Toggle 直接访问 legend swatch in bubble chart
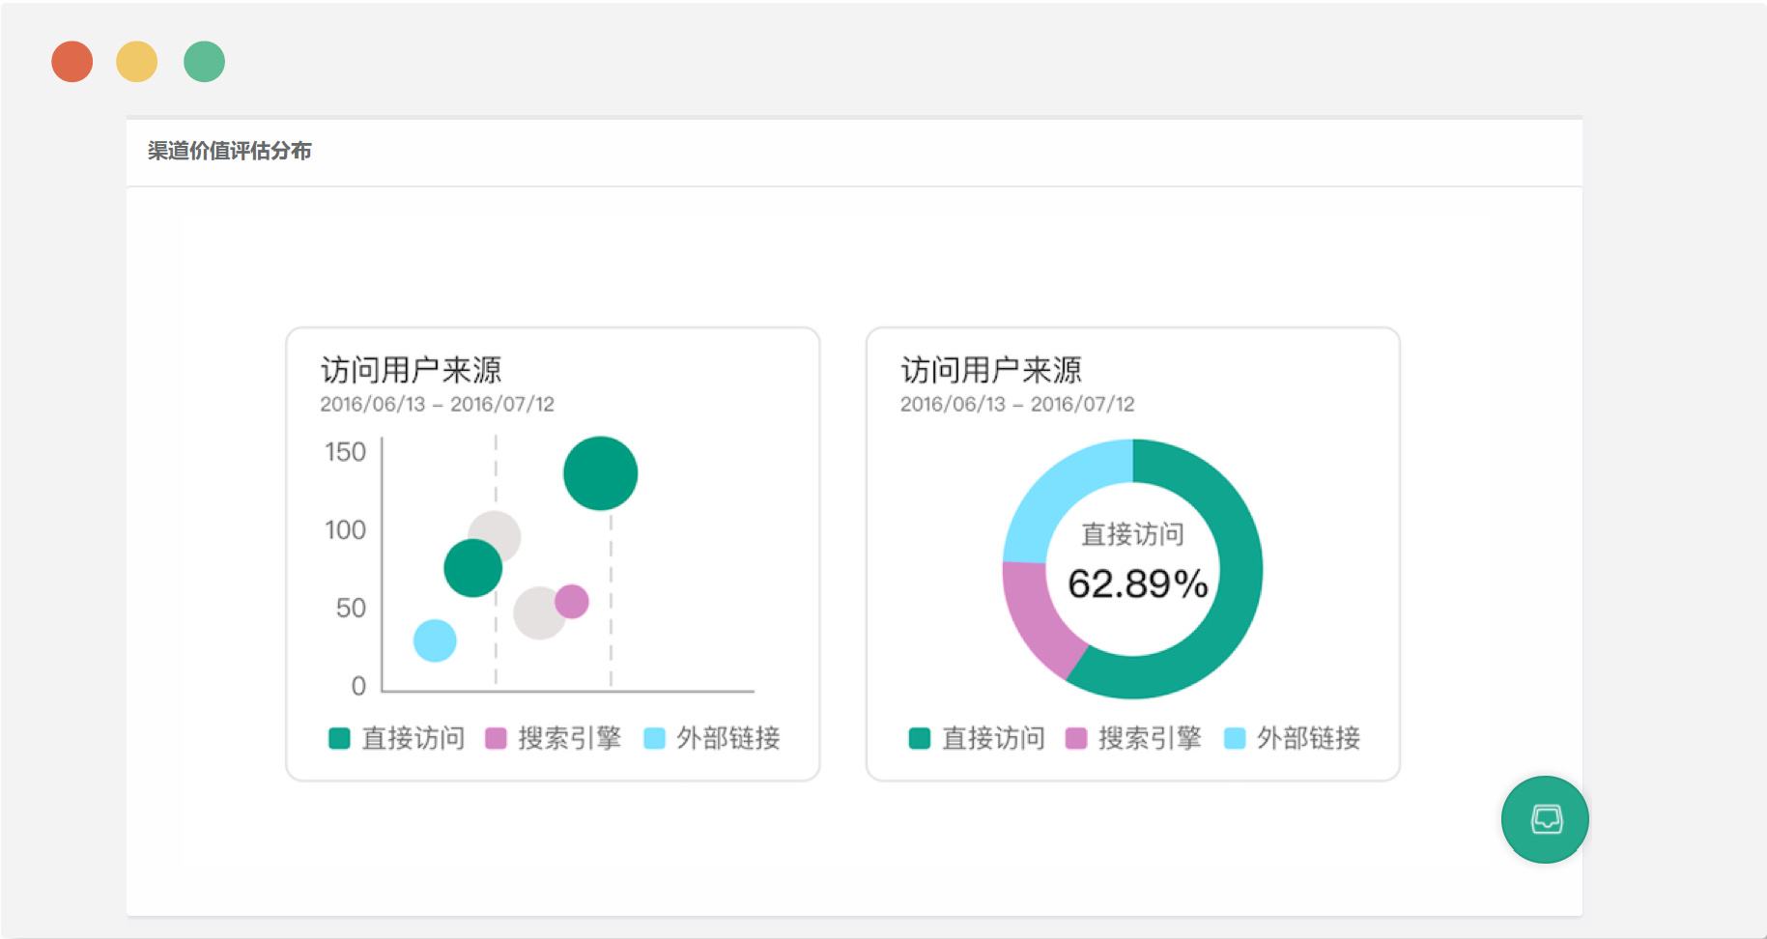Image resolution: width=1767 pixels, height=939 pixels. [339, 739]
